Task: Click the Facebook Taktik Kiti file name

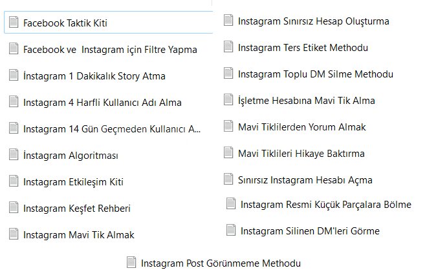Action: click(65, 23)
